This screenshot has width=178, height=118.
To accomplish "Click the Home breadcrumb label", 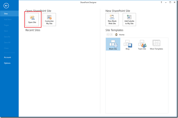I will click(x=122, y=35).
